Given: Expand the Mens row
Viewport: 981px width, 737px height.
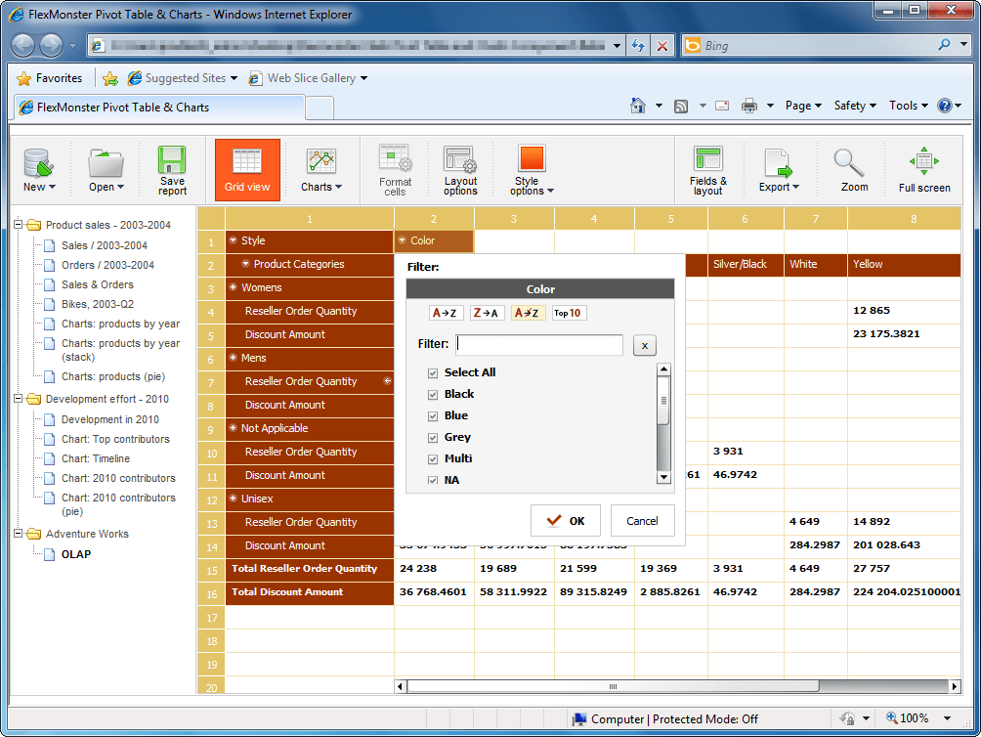Looking at the screenshot, I should (x=233, y=357).
